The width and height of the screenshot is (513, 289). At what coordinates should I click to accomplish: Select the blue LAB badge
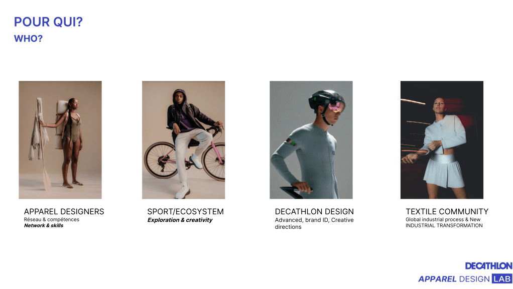click(502, 279)
